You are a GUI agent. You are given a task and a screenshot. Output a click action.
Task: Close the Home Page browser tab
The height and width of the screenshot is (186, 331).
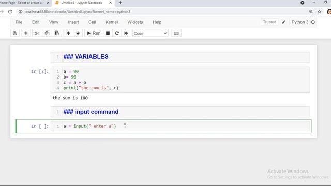click(48, 3)
